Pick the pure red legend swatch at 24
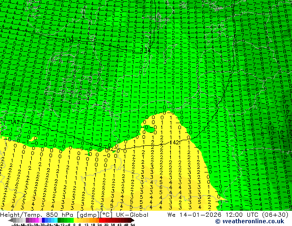Screen dimensions: 292x226 (100, 220)
